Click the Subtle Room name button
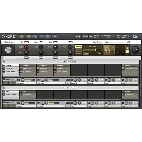This screenshot has width=142, height=142. (8, 42)
